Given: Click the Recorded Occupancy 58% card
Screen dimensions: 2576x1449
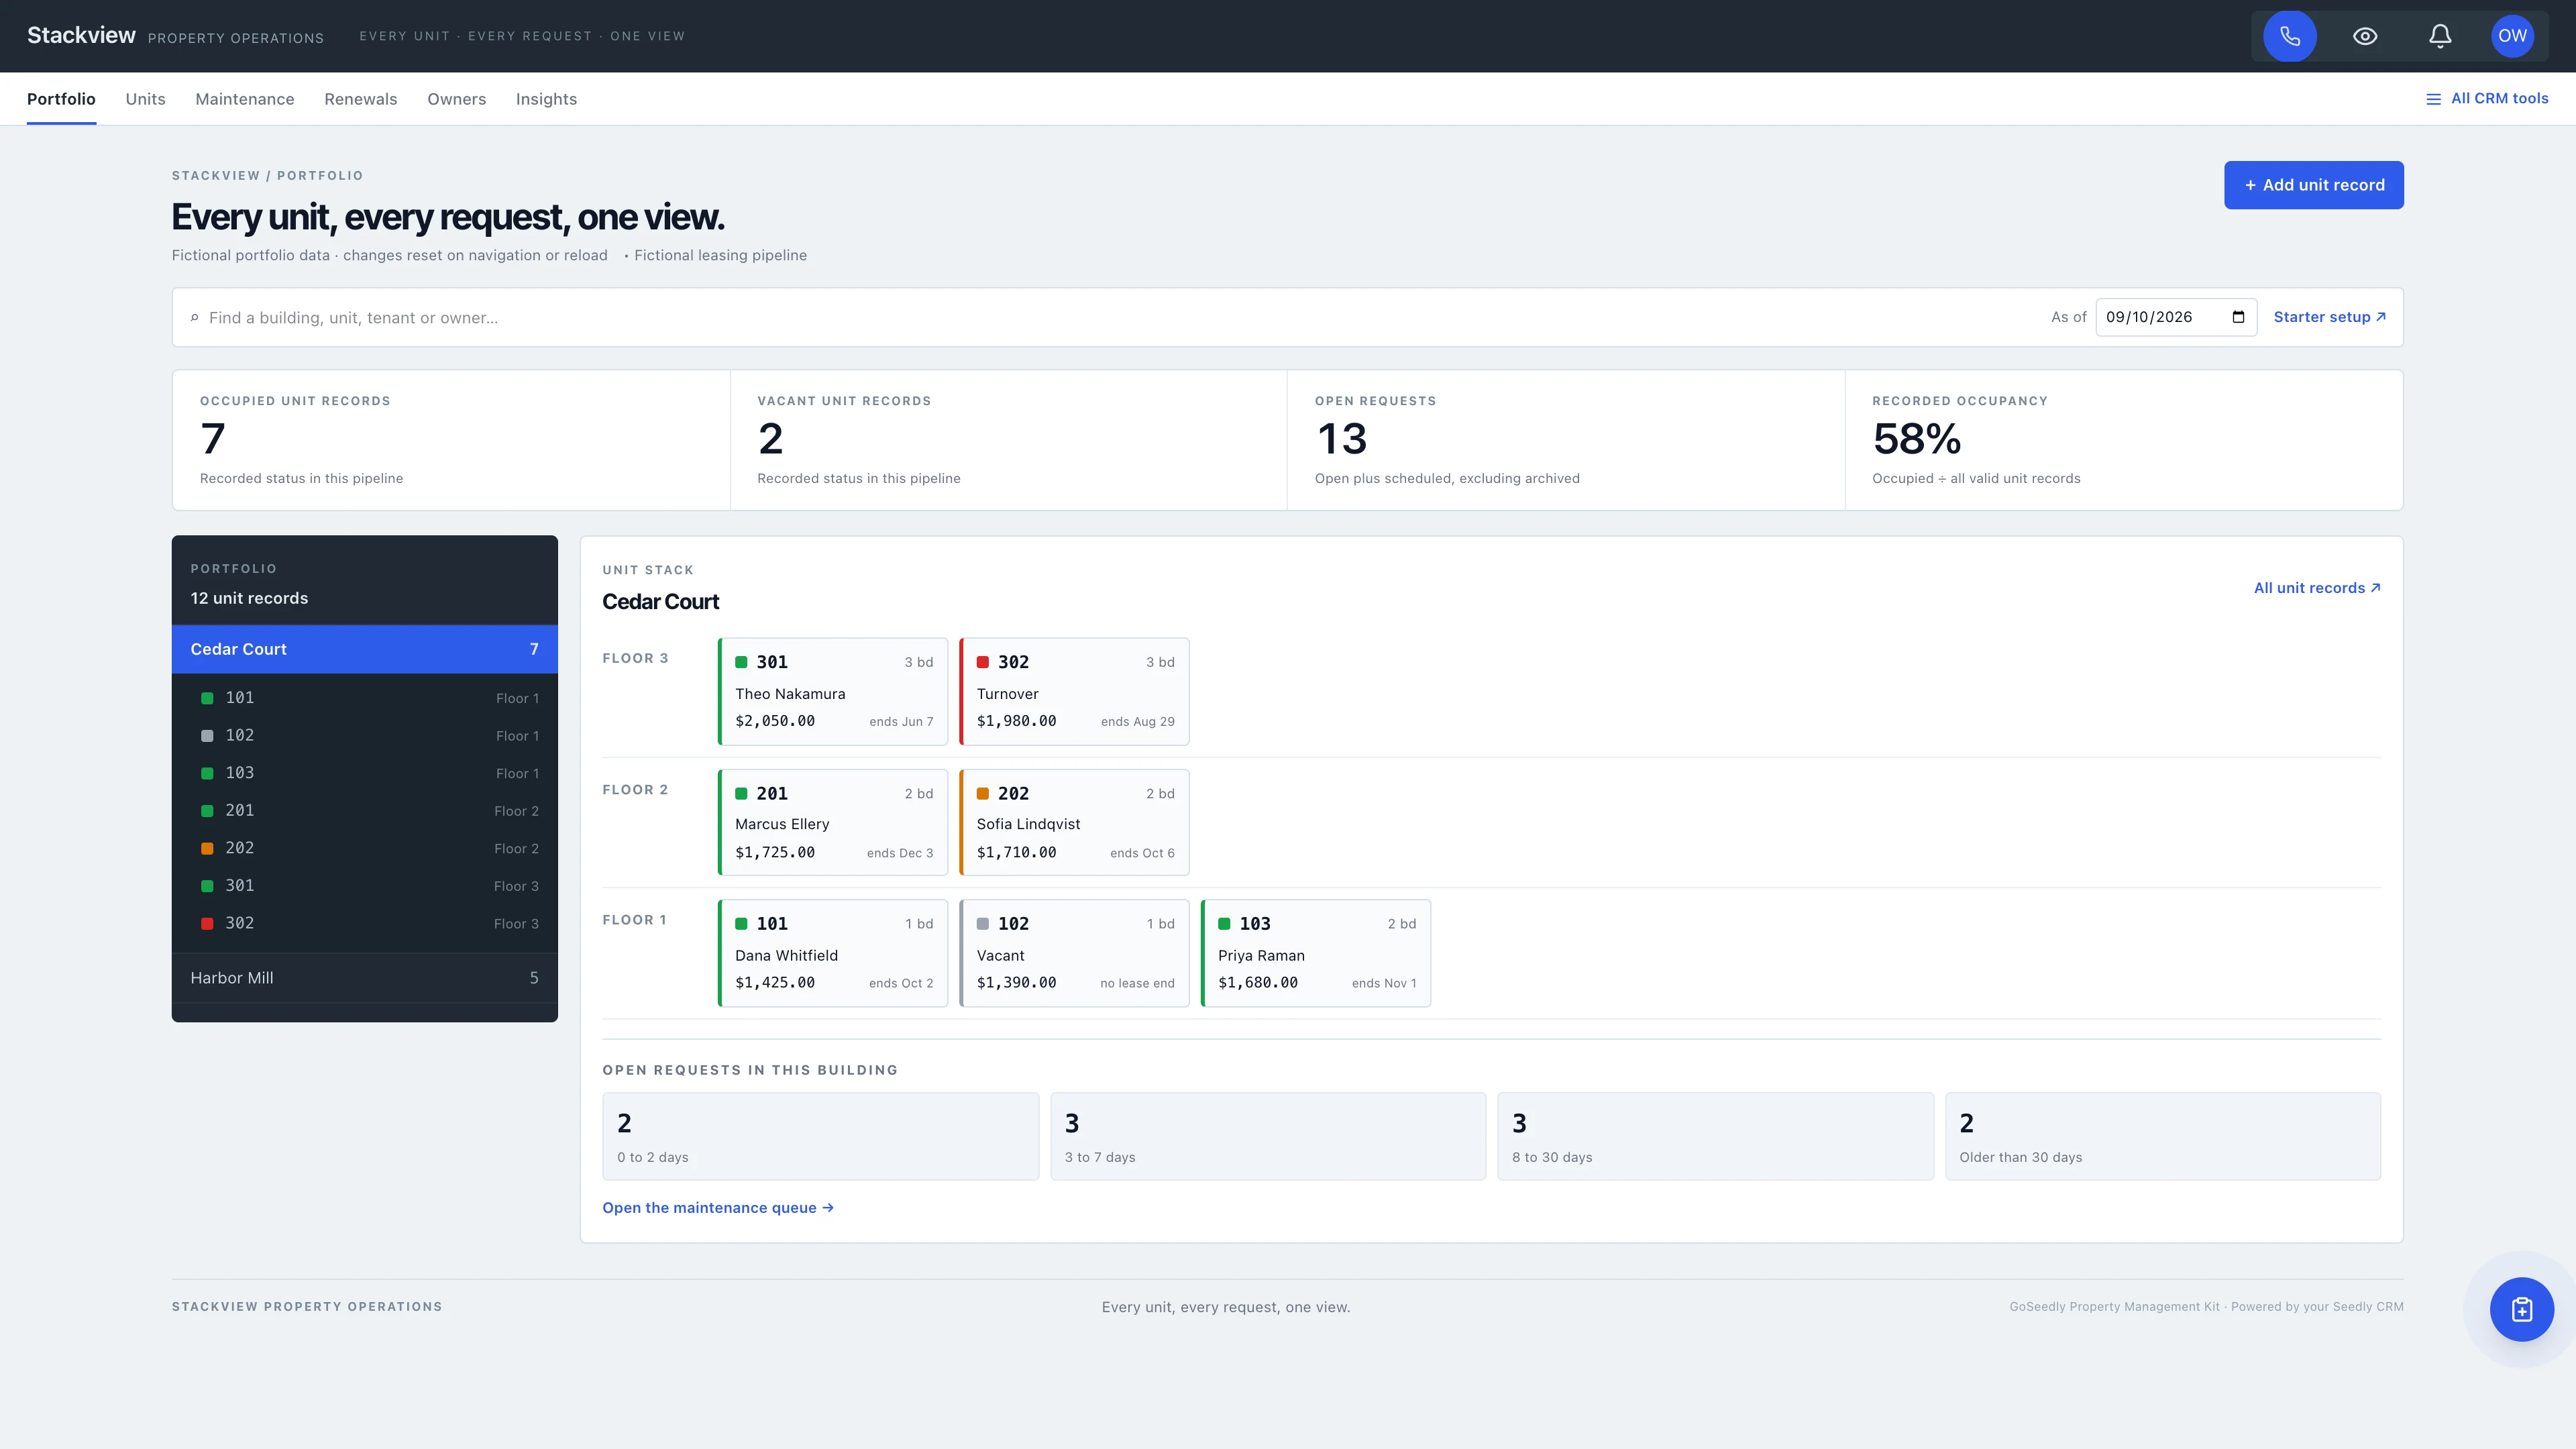Looking at the screenshot, I should click(2124, 440).
